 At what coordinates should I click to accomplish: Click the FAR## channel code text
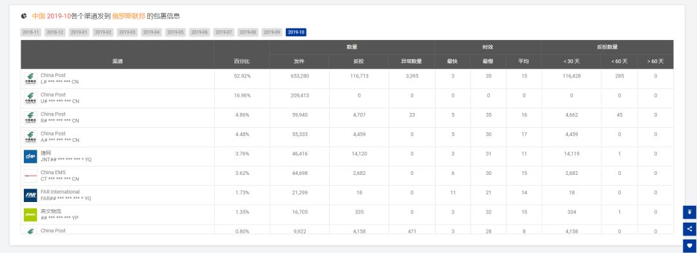click(x=66, y=199)
